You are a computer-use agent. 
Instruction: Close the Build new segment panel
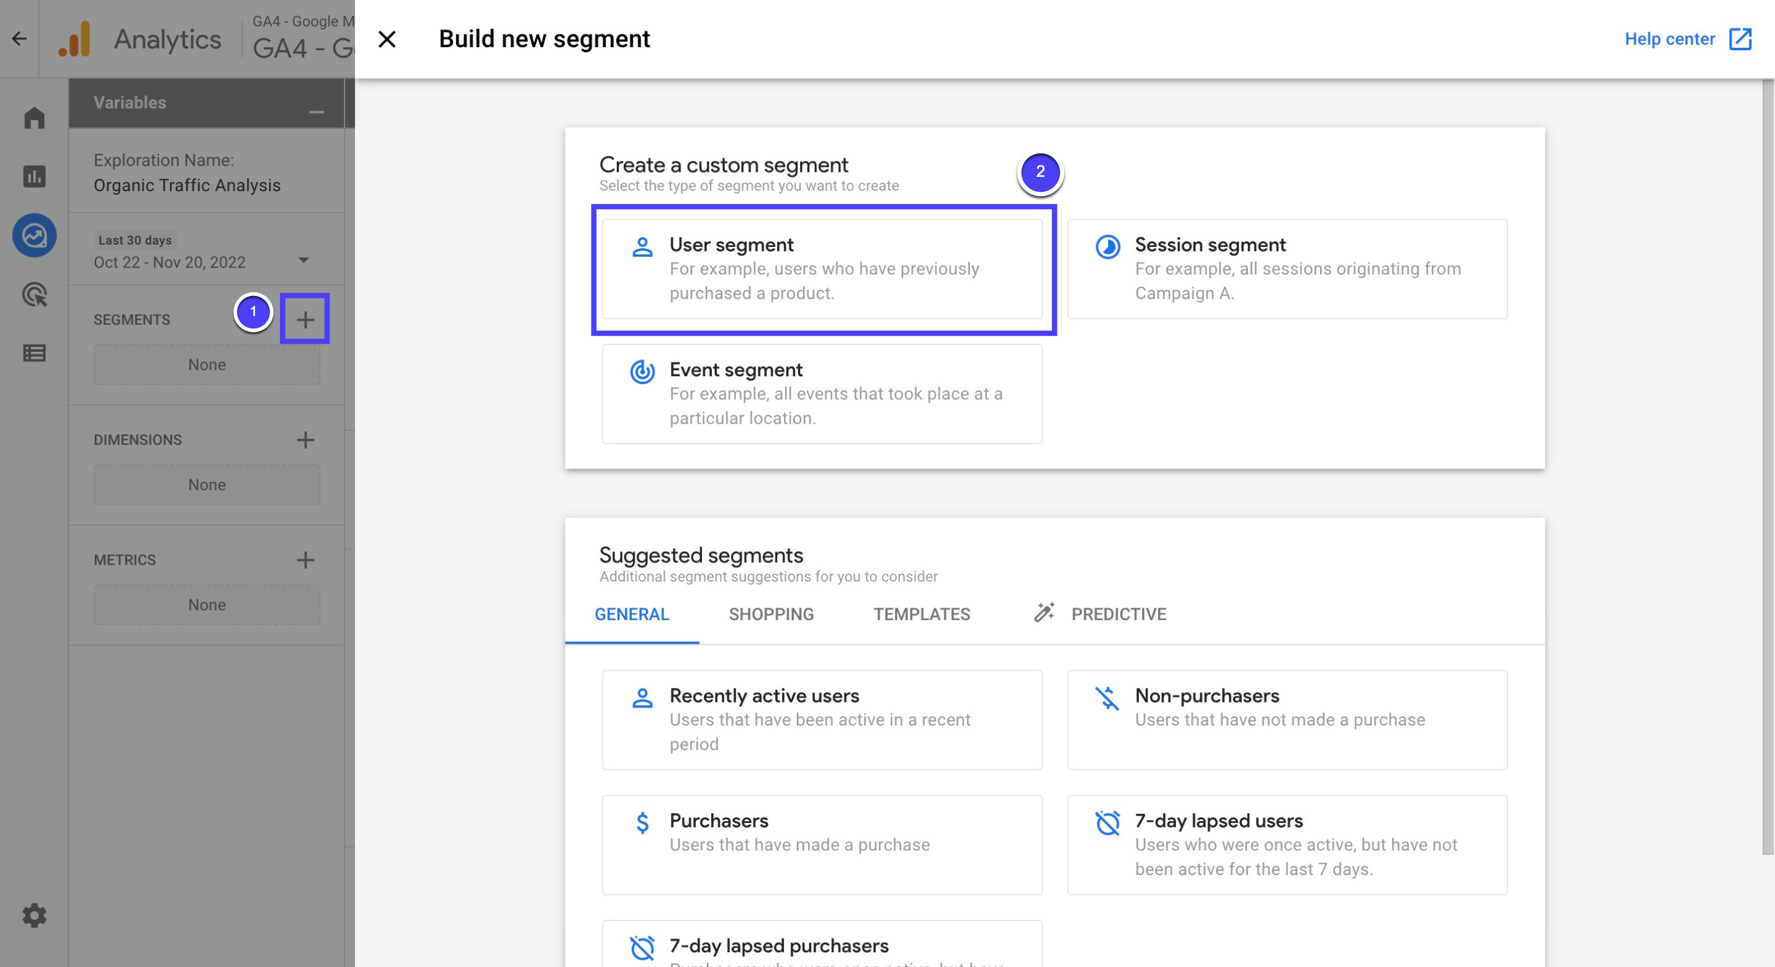point(387,39)
